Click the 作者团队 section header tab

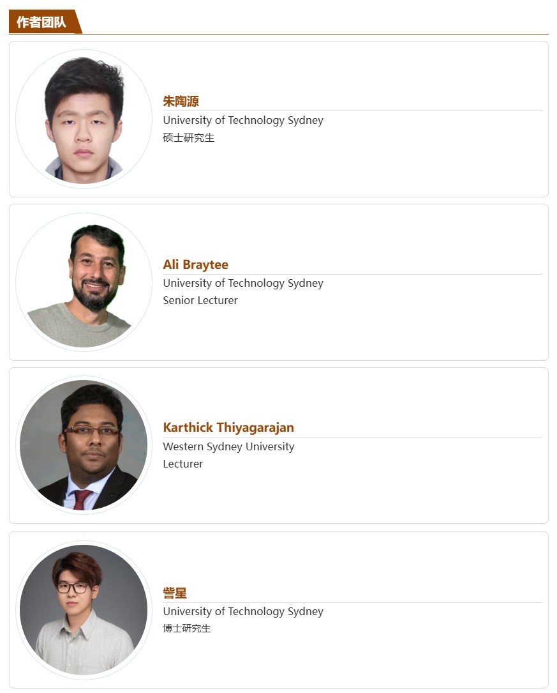click(41, 22)
